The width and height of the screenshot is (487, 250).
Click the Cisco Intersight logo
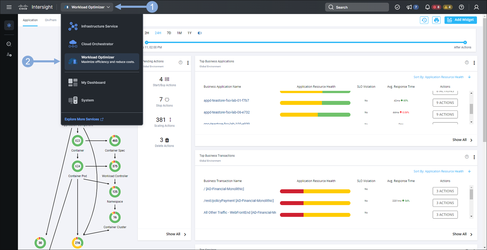click(x=35, y=7)
